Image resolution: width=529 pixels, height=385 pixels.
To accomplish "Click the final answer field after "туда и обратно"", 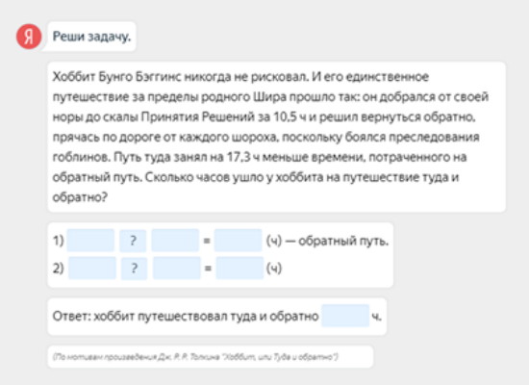I will tap(345, 316).
